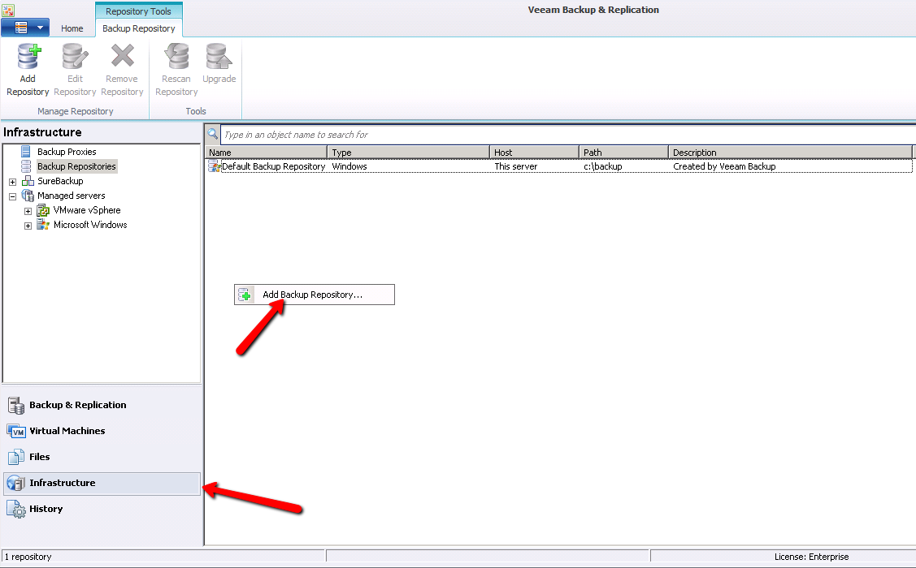Select VMware vSphere in the tree
916x568 pixels.
(x=87, y=210)
